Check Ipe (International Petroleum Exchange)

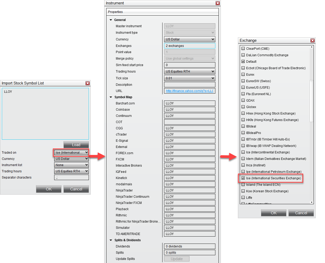click(243, 172)
